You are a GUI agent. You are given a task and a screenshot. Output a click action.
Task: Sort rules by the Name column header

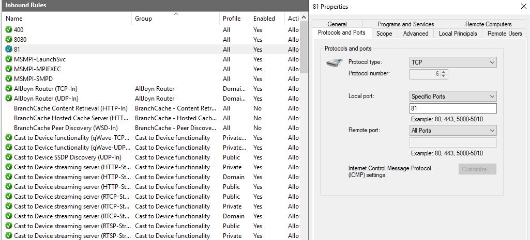(x=67, y=19)
